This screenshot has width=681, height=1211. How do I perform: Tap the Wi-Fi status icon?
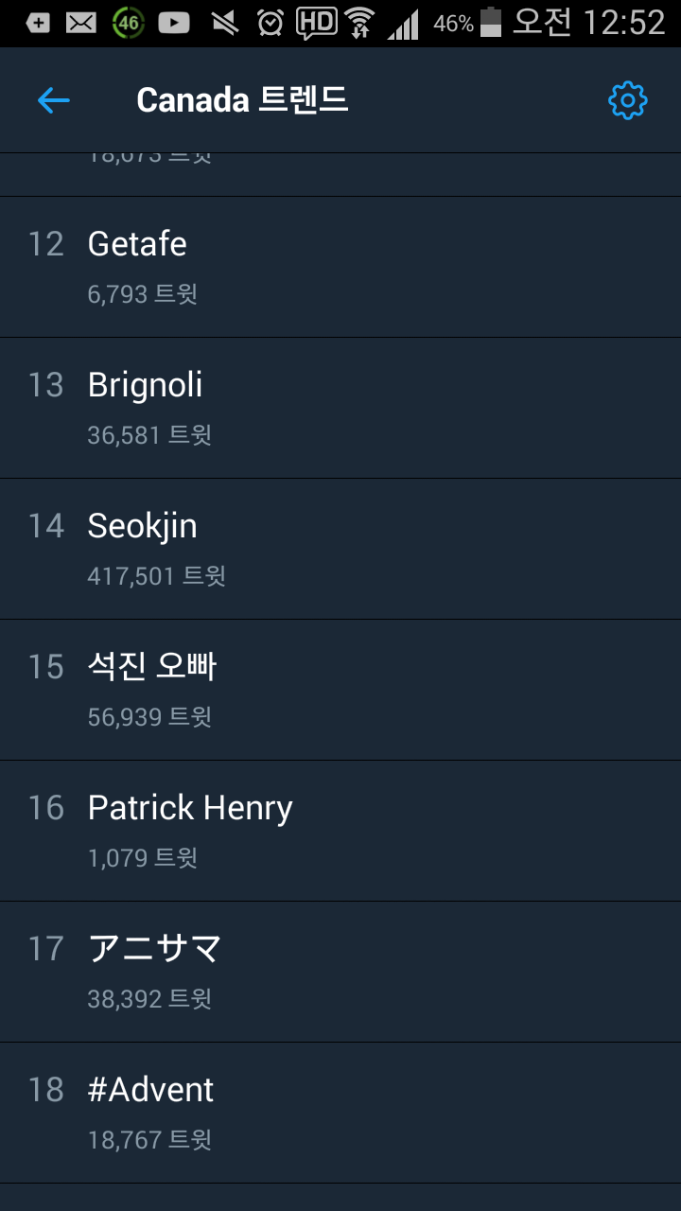tap(366, 24)
